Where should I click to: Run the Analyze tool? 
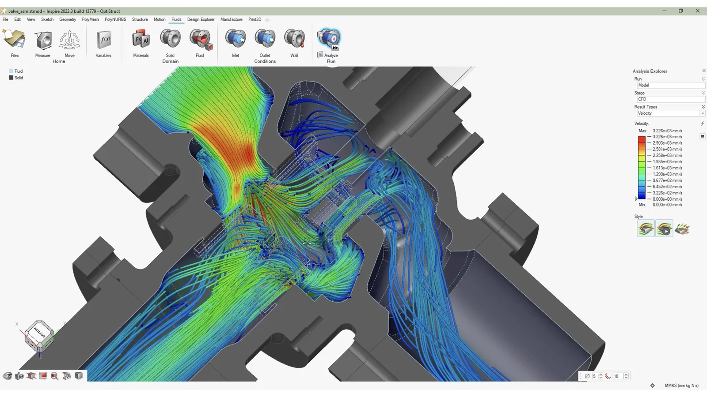(329, 39)
